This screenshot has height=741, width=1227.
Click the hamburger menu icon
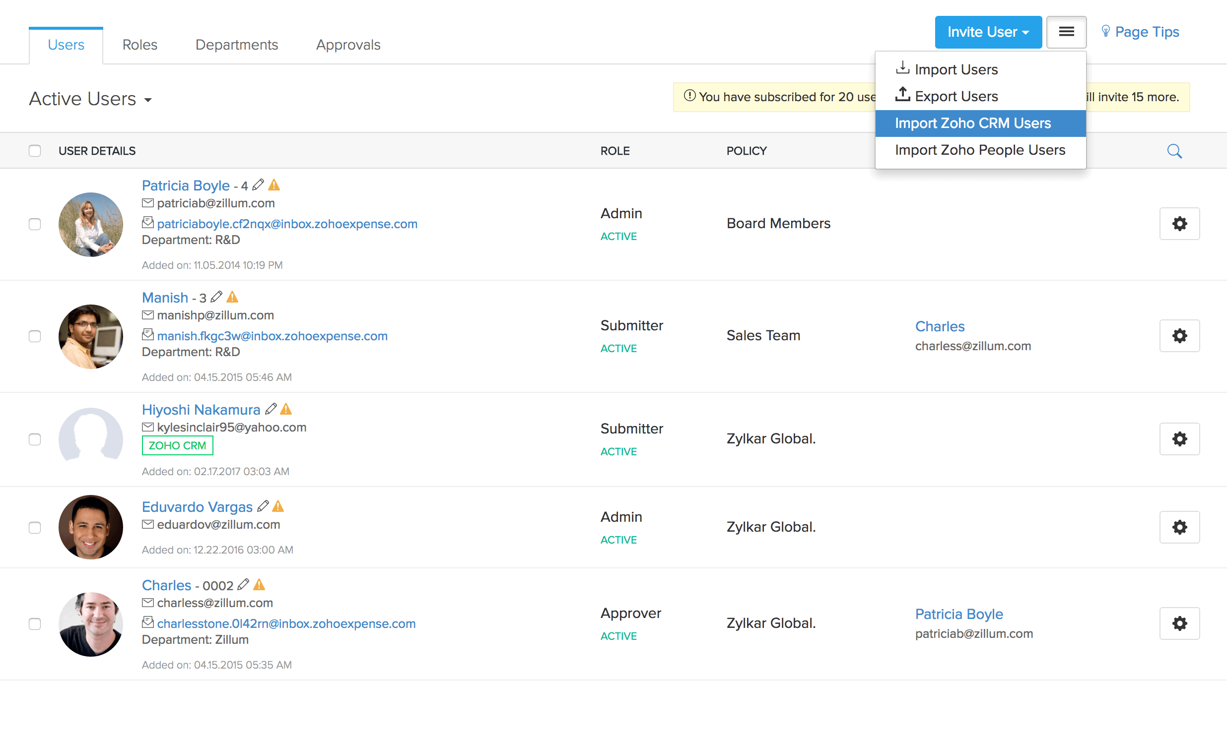point(1067,32)
